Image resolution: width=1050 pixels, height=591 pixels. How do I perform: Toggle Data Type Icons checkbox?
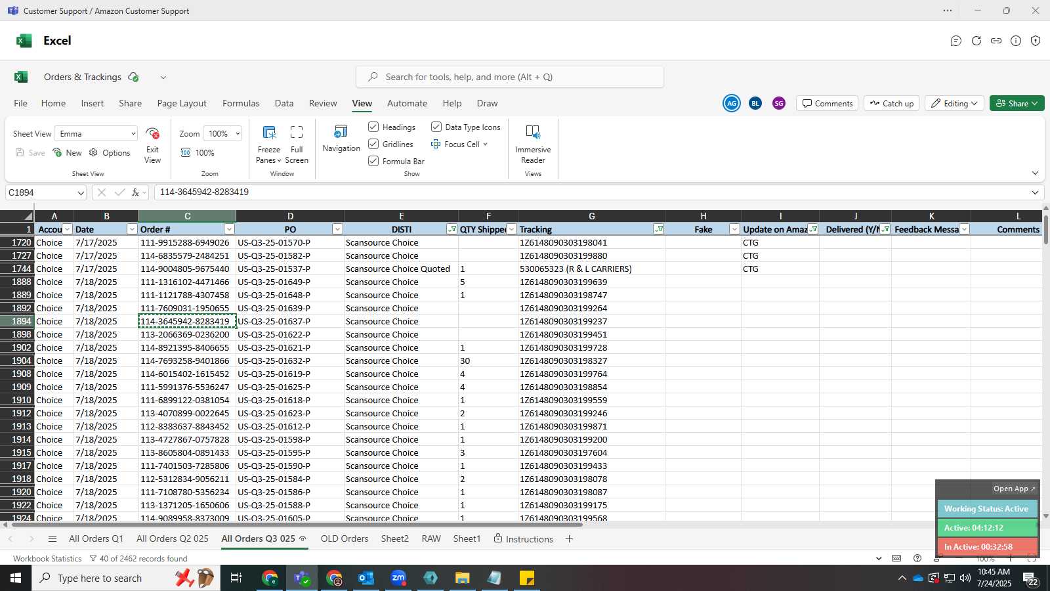pos(436,127)
